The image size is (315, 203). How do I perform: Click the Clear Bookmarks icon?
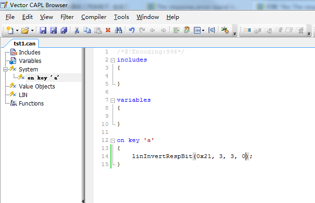300,31
